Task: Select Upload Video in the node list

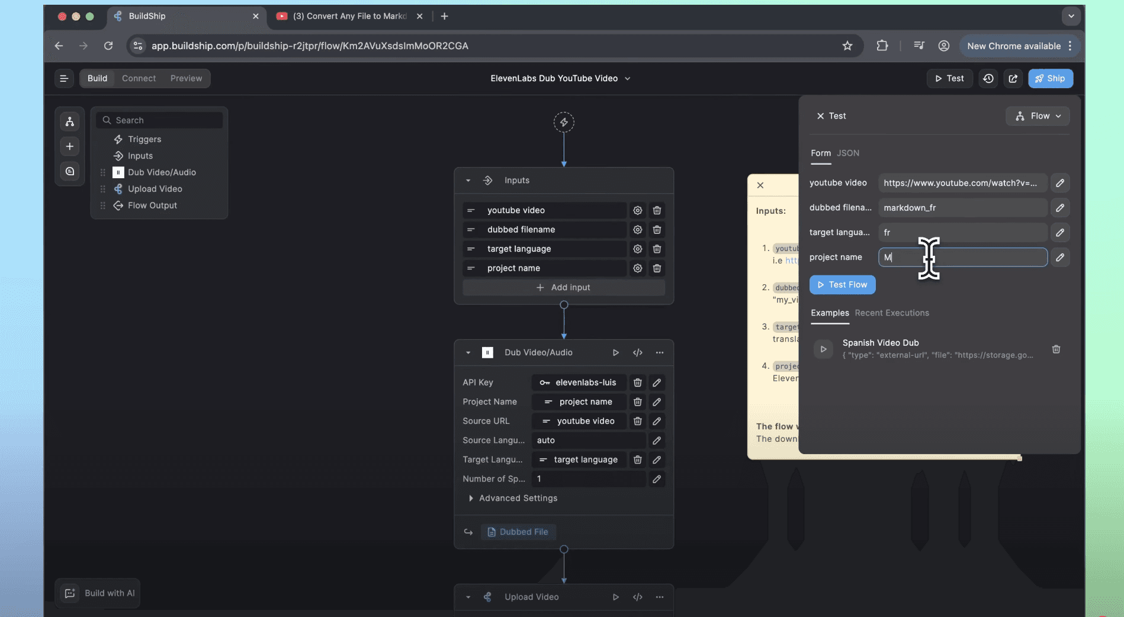Action: tap(155, 189)
